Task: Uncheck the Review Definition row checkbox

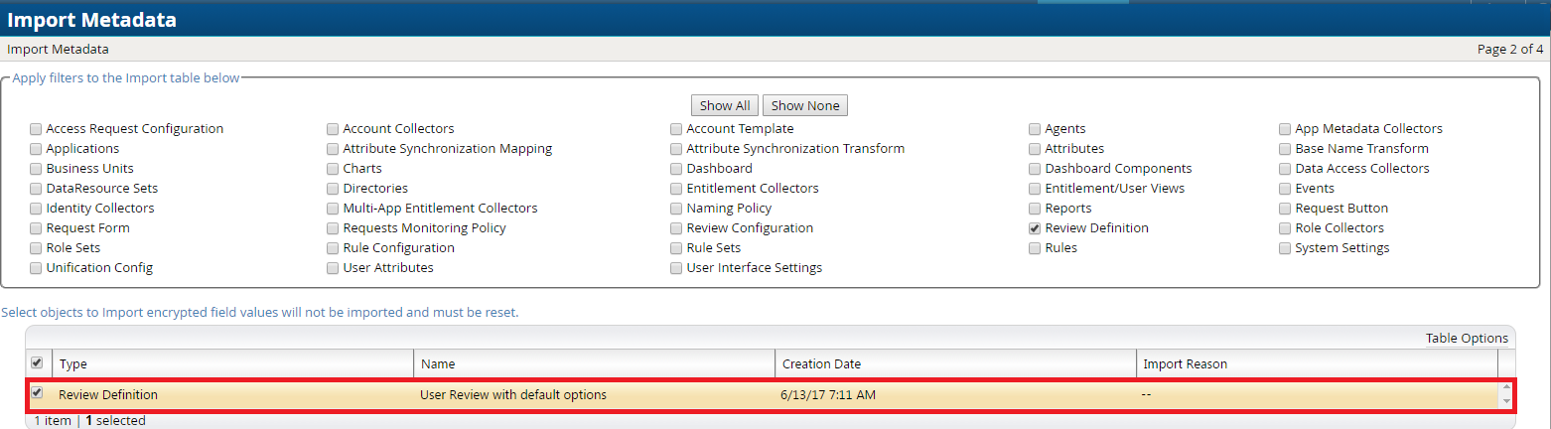Action: pos(37,393)
